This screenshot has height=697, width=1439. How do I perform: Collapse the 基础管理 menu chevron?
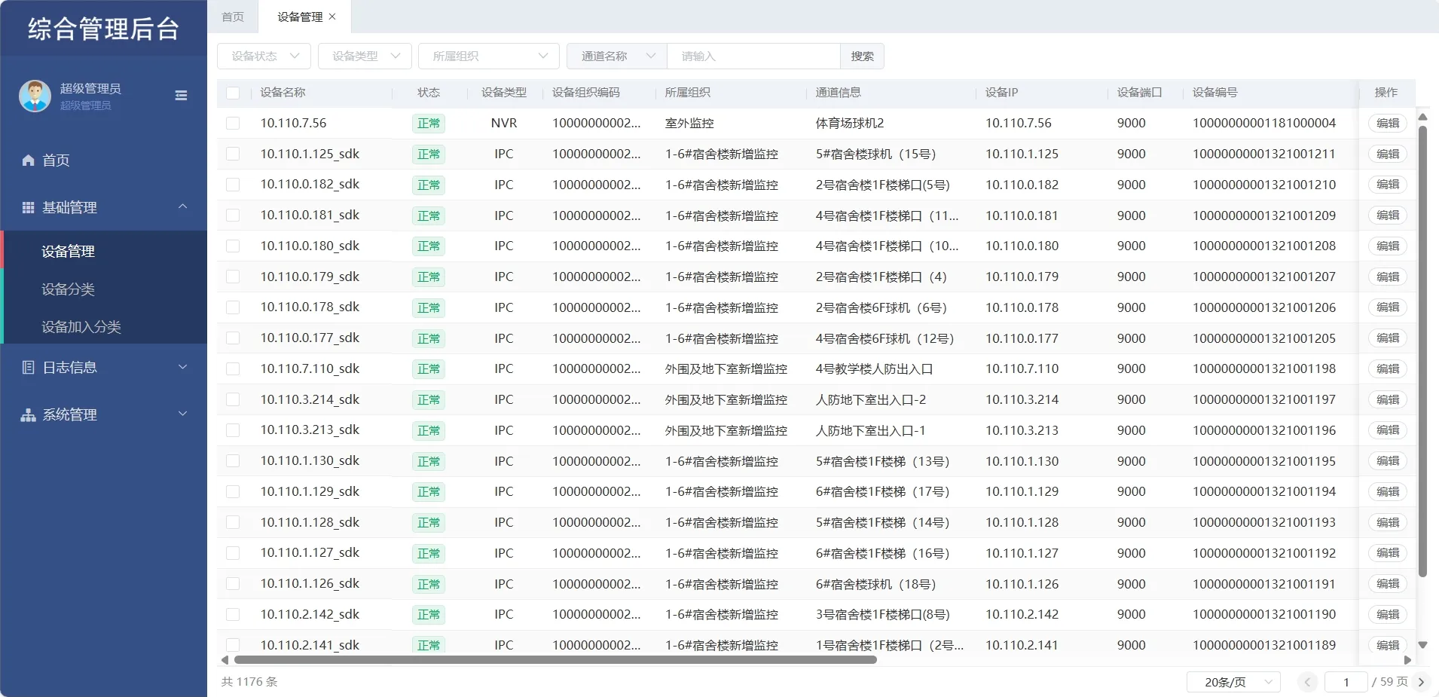point(182,206)
